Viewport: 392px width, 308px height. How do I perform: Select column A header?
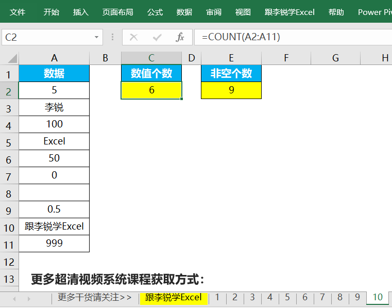tap(54, 58)
